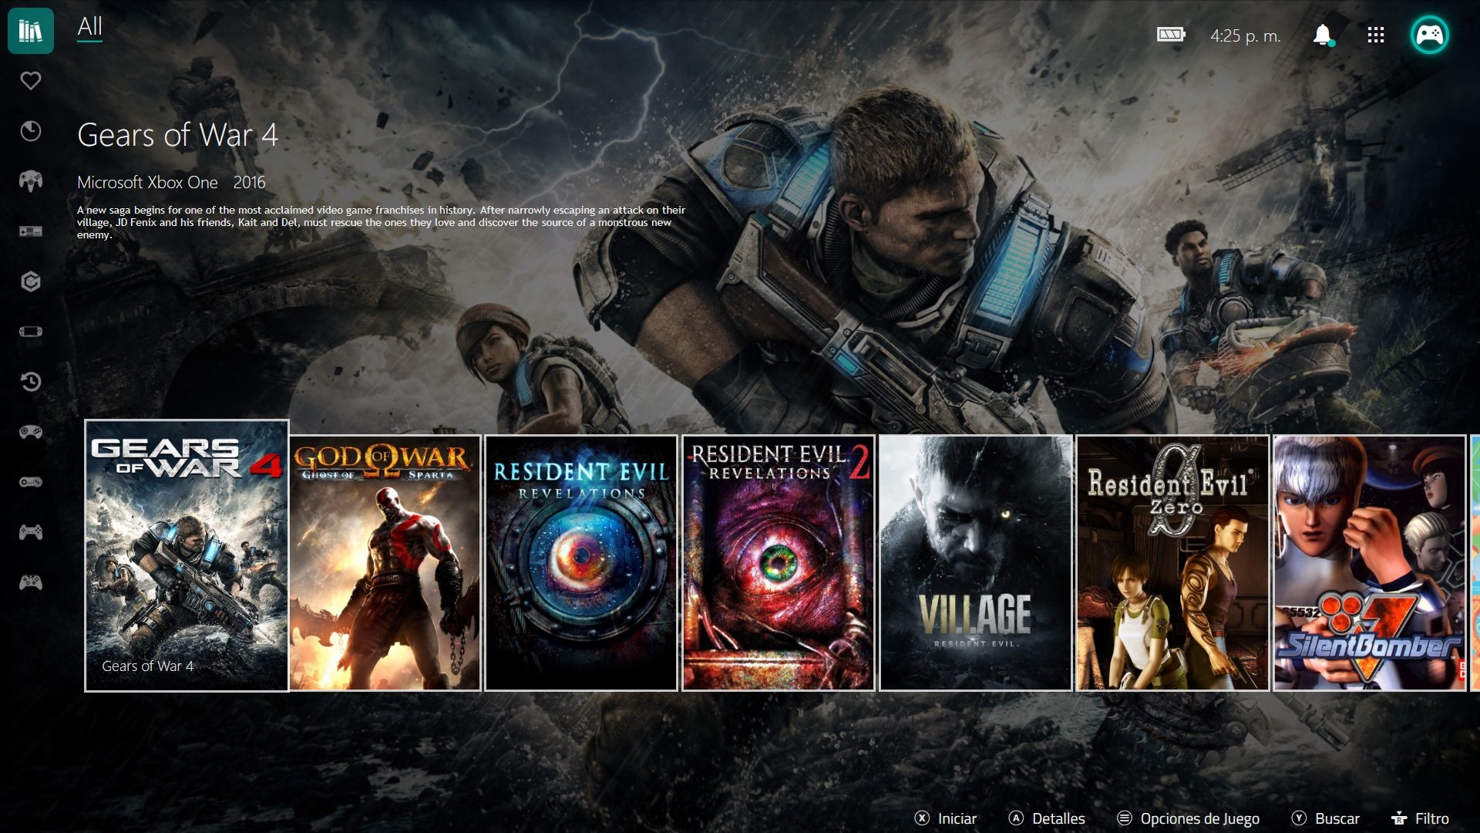Open the library view icon in sidebar
Screen dimensions: 1480x833
pyautogui.click(x=31, y=31)
